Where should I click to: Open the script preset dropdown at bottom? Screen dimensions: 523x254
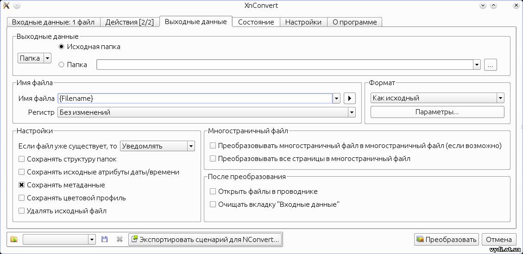(59, 239)
